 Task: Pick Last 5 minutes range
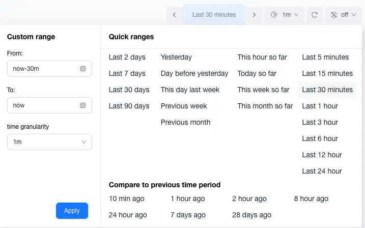click(x=325, y=57)
